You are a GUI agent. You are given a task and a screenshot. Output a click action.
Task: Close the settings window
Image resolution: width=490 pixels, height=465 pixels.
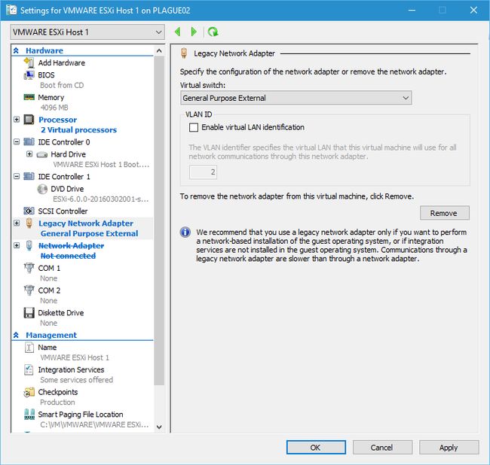[473, 10]
